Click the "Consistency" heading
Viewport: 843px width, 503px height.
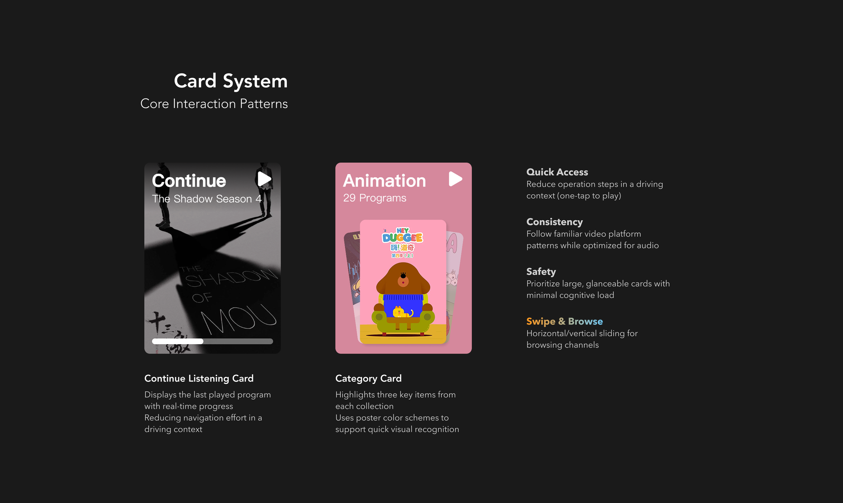click(x=554, y=222)
